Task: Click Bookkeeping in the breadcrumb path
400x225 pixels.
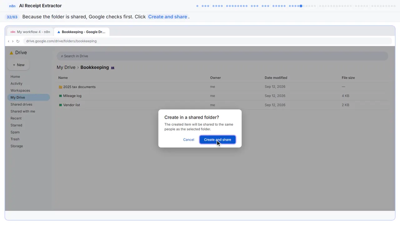Action: coord(95,67)
